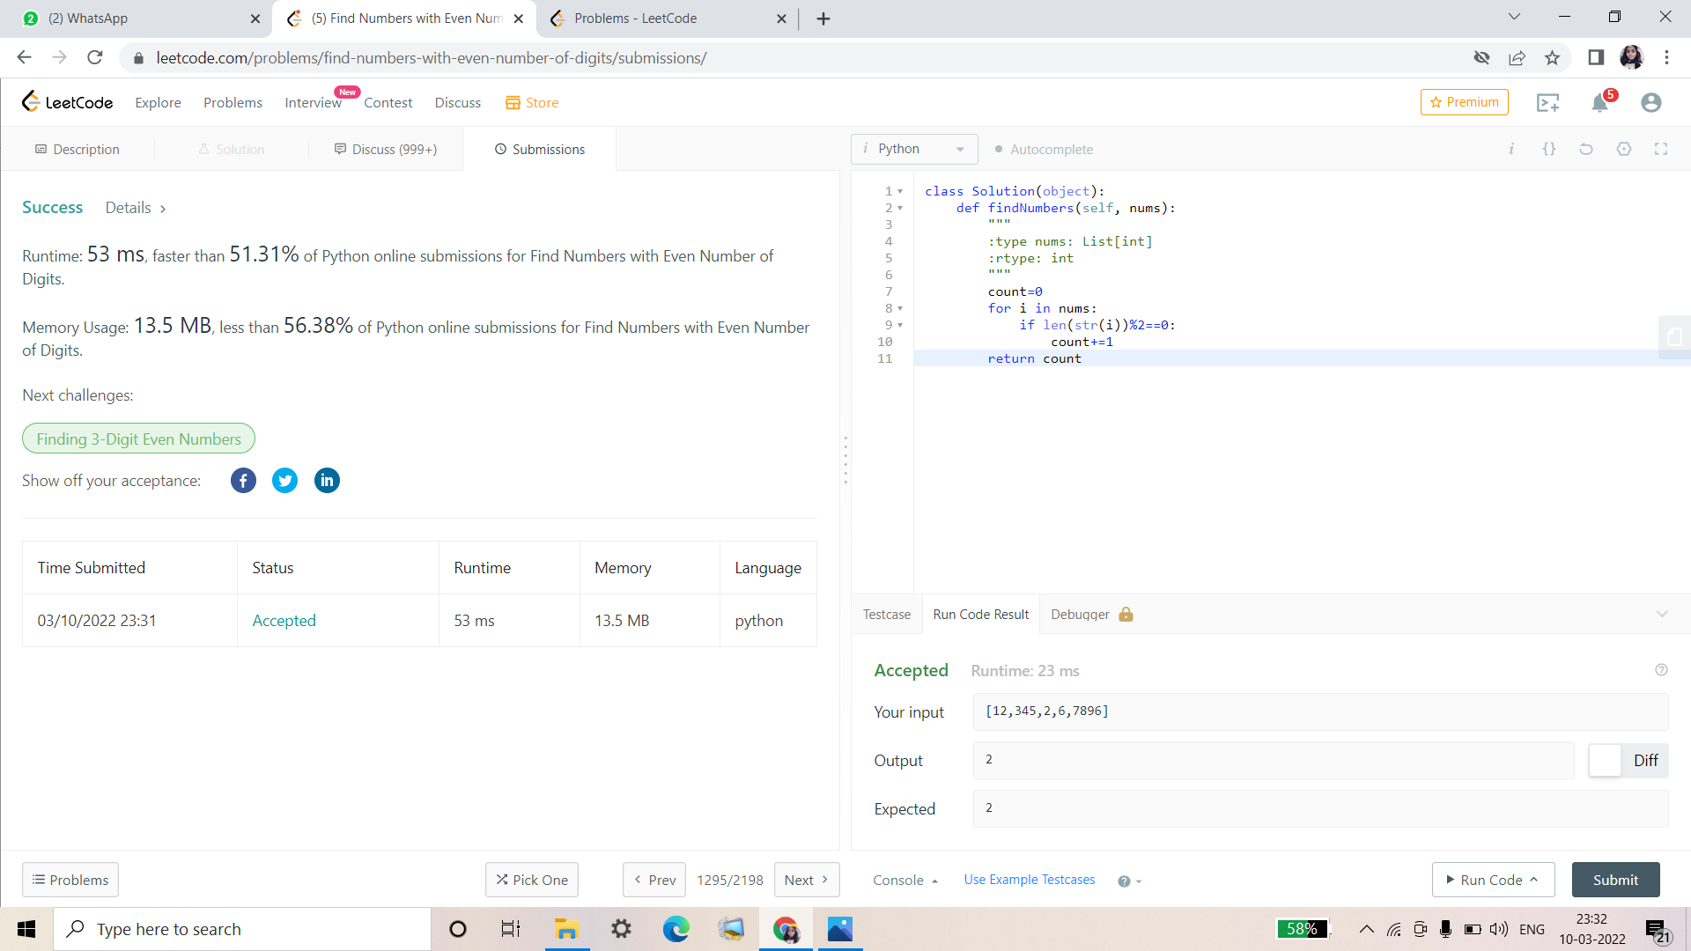Fold code at line 1 class arrow

[900, 191]
